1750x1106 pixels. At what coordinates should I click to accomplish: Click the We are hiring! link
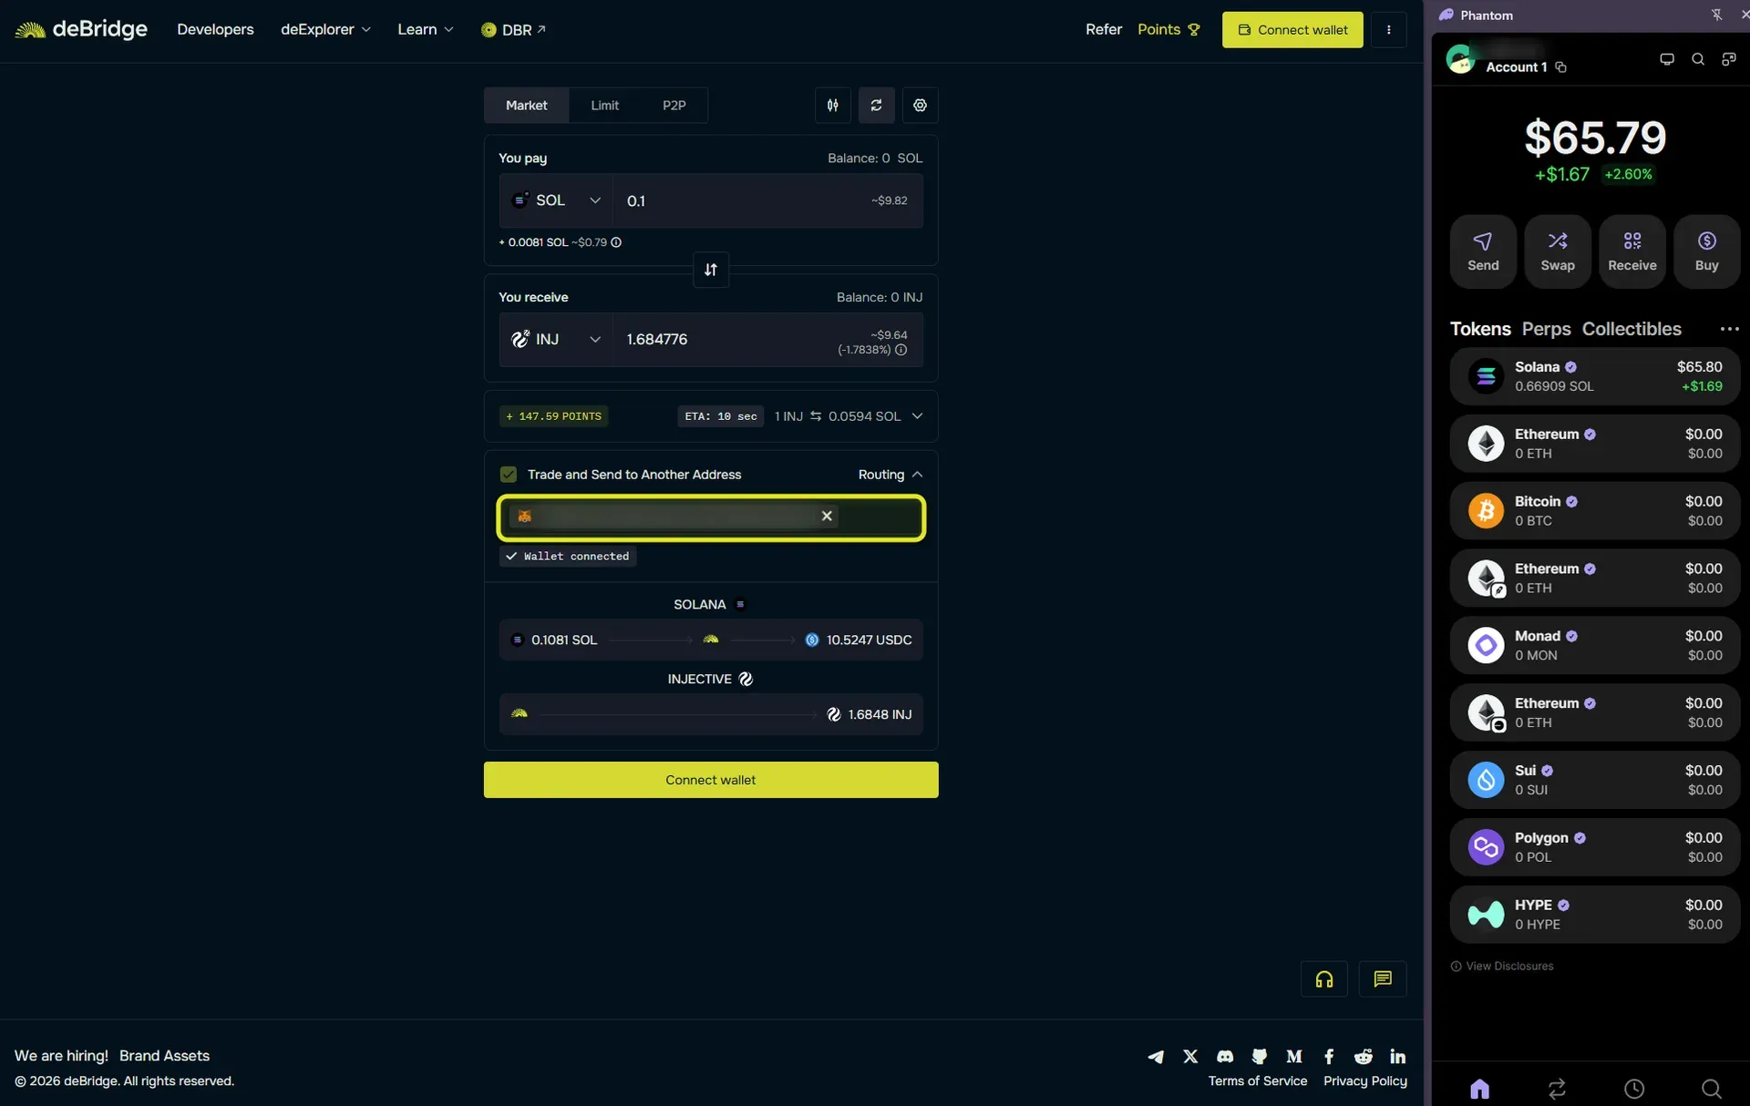[61, 1056]
